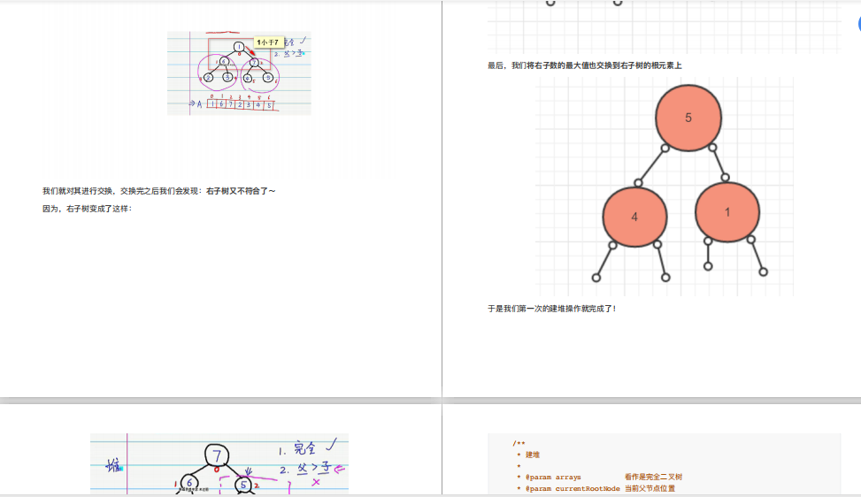Select the left child node labeled 4
Screen dimensions: 861x497
(x=634, y=218)
